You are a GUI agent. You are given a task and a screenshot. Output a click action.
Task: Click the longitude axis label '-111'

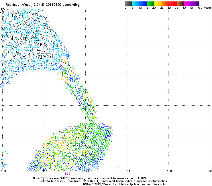(127, 171)
